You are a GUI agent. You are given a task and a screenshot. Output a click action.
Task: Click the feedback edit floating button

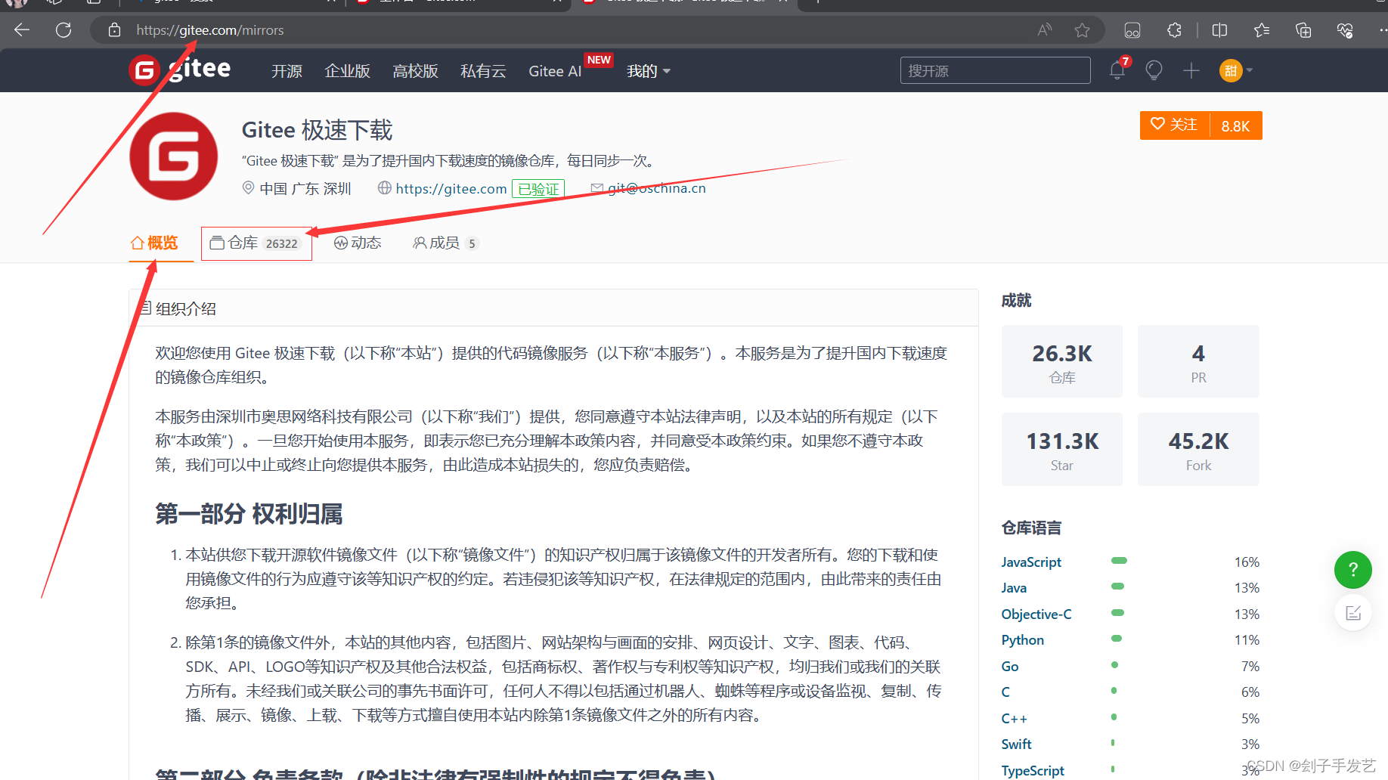pos(1352,613)
